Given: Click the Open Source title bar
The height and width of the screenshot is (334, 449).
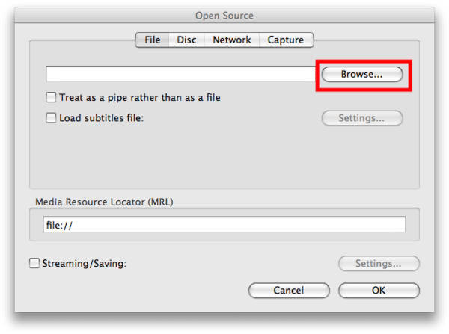Looking at the screenshot, I should tap(224, 16).
